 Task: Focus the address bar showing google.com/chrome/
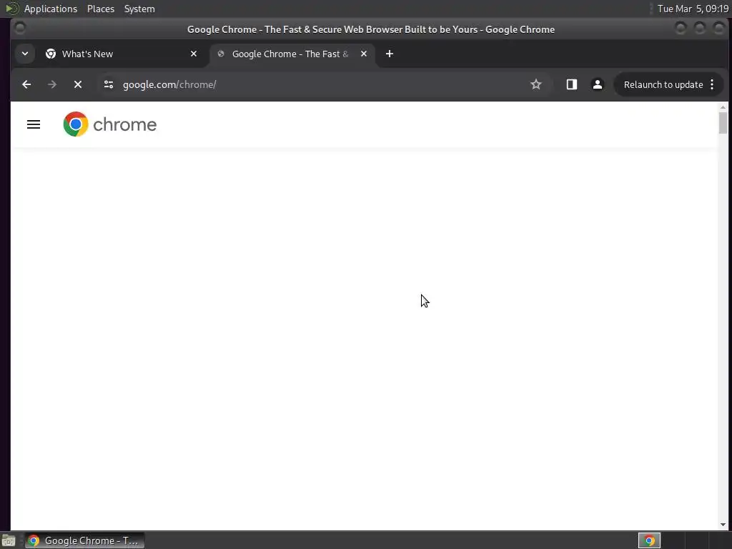[x=317, y=84]
